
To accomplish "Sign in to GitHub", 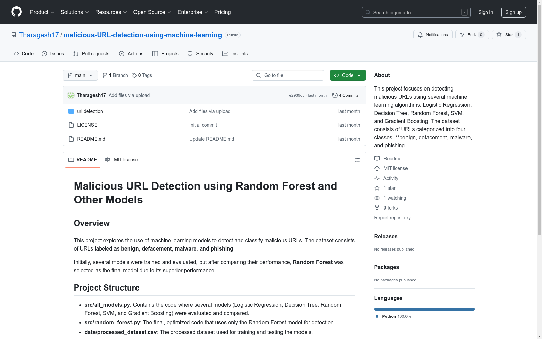I will [x=485, y=12].
